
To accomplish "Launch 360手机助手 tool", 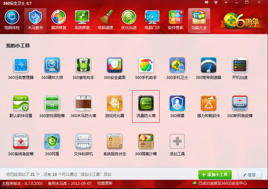I will [x=146, y=68].
